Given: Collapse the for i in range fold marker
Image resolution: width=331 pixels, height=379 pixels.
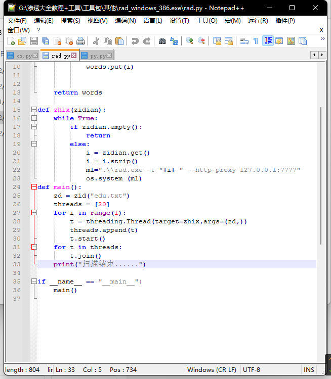Looking at the screenshot, I should [34, 213].
